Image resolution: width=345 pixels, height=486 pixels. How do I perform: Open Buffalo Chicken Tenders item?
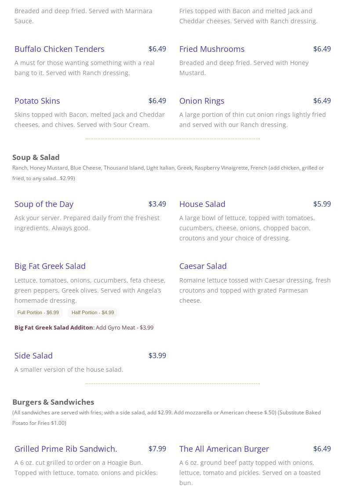pyautogui.click(x=59, y=49)
